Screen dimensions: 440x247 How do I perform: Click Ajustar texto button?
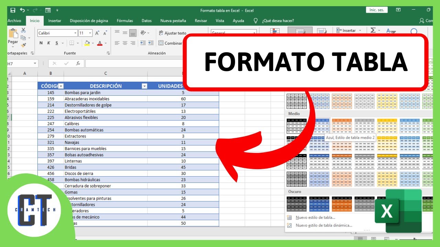pyautogui.click(x=173, y=33)
